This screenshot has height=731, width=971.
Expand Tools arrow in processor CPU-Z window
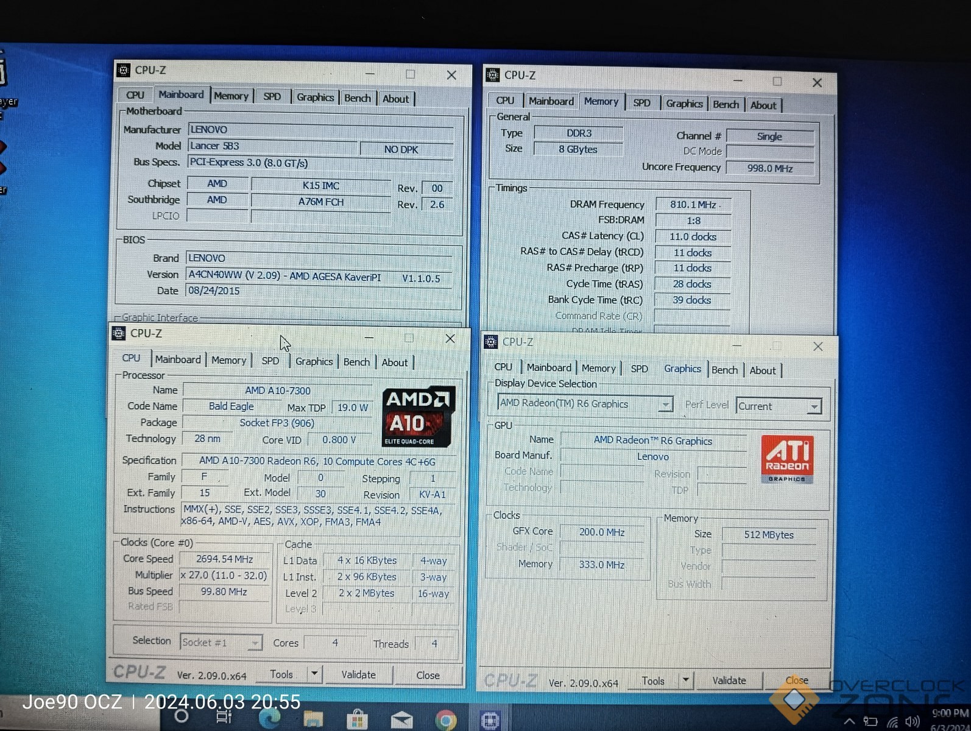click(x=314, y=674)
